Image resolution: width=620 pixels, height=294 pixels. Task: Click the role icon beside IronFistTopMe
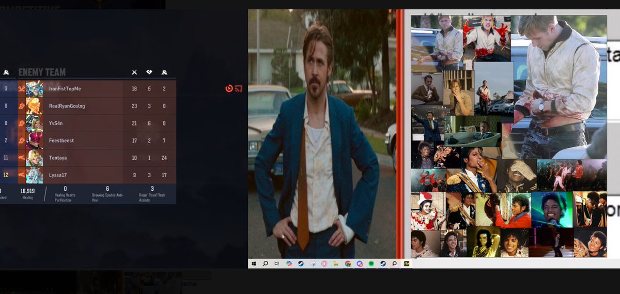pyautogui.click(x=21, y=89)
